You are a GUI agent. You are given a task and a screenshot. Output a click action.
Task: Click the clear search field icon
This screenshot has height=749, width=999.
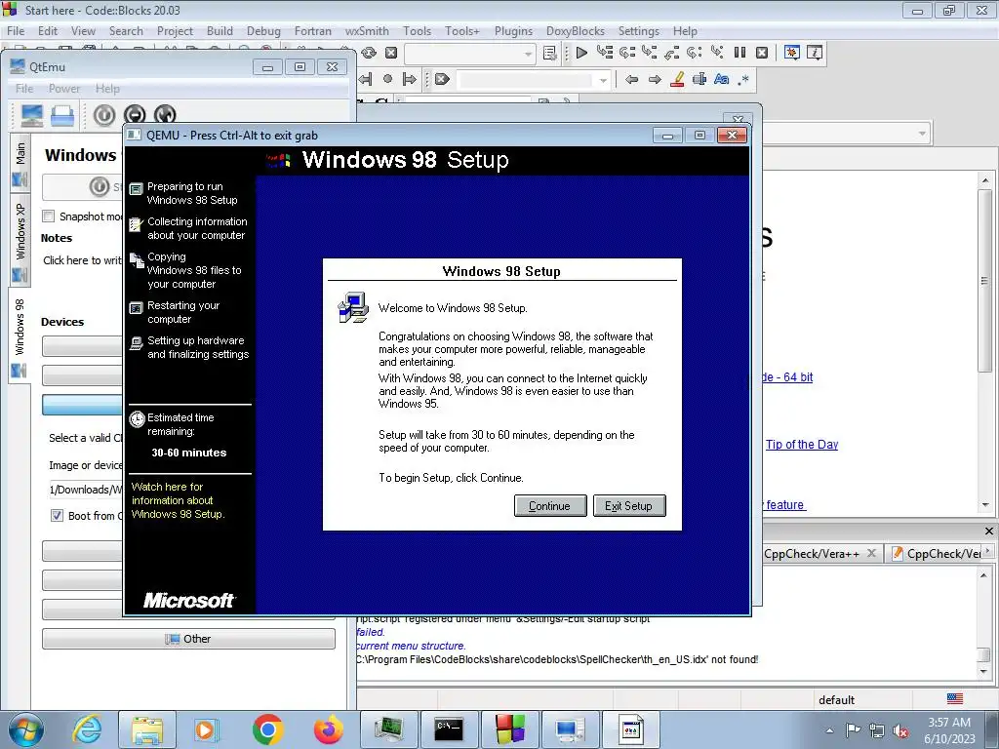(442, 80)
